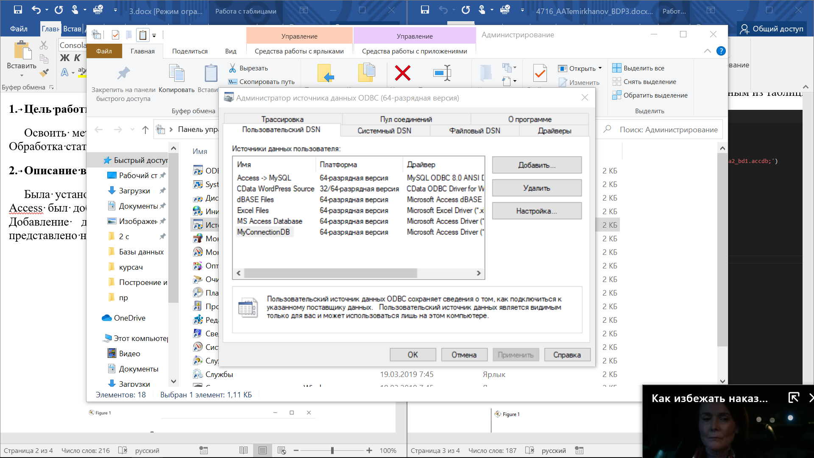Open Средства работы с приложениями tab
Image resolution: width=814 pixels, height=458 pixels.
414,51
